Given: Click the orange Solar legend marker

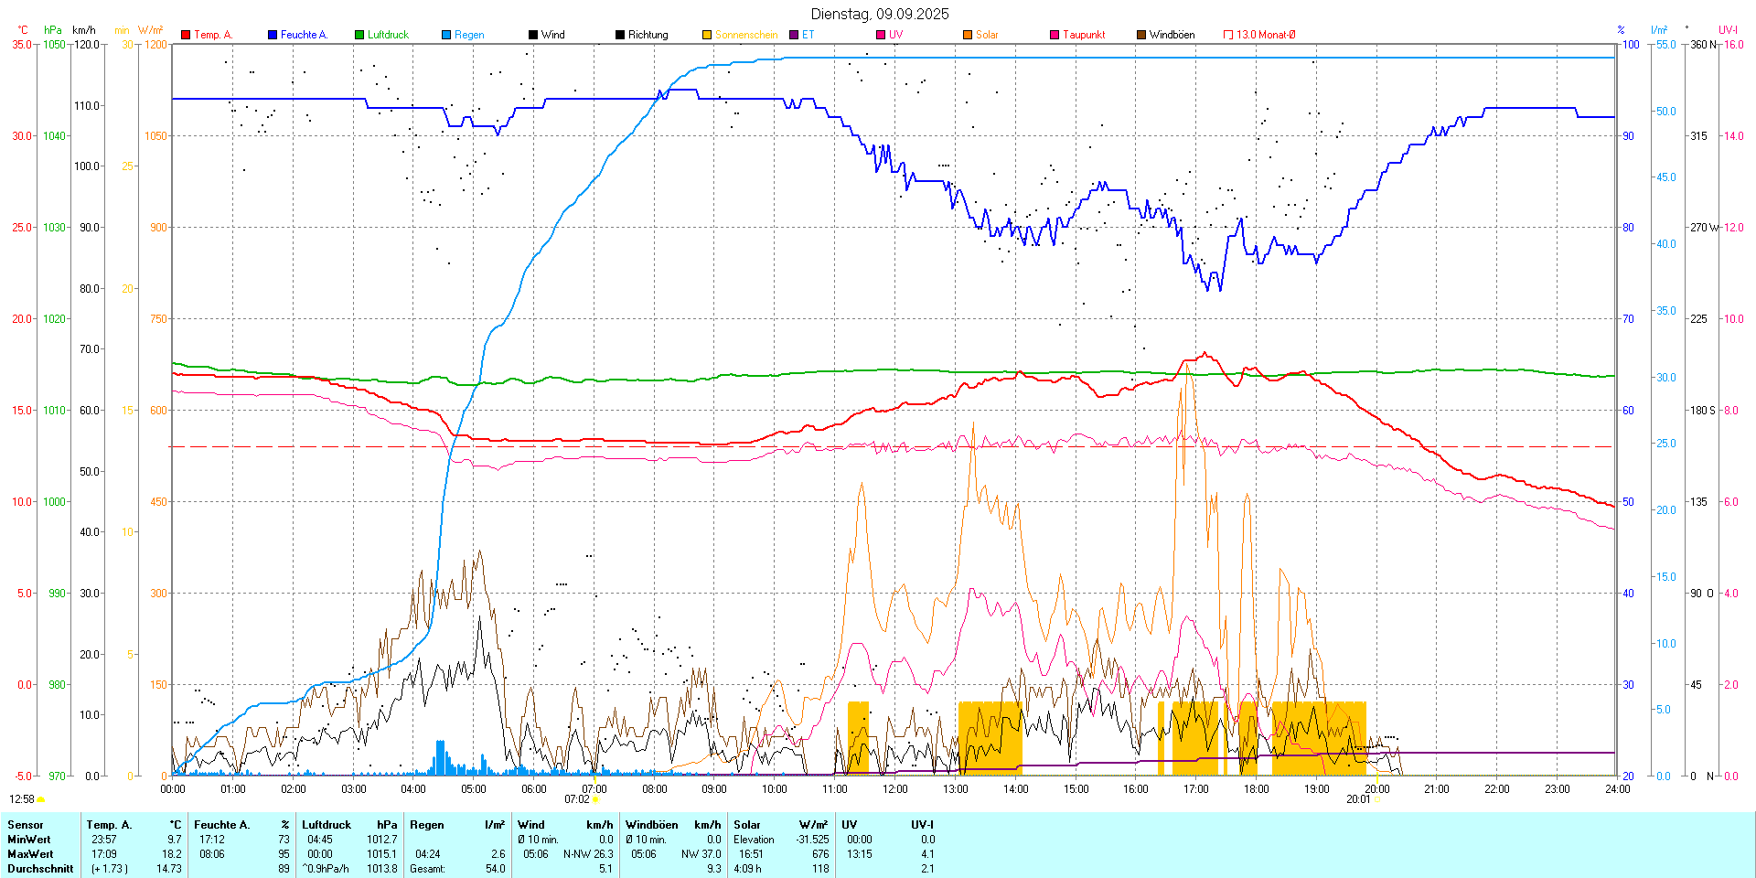Looking at the screenshot, I should coord(968,35).
